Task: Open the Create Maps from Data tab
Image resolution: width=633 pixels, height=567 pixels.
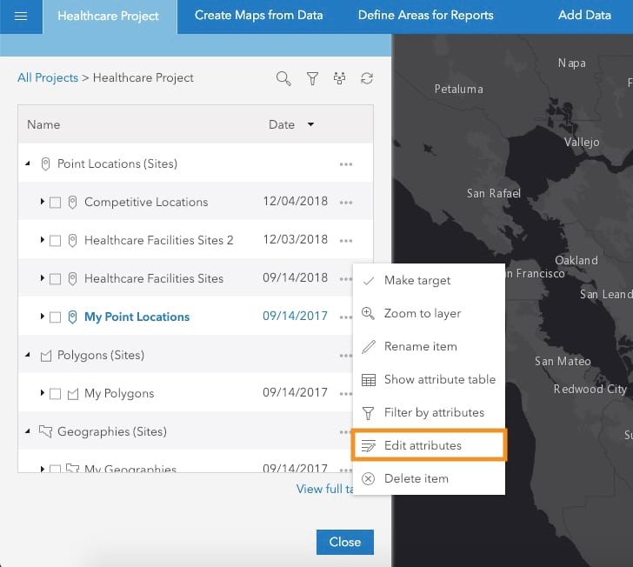Action: 258,16
